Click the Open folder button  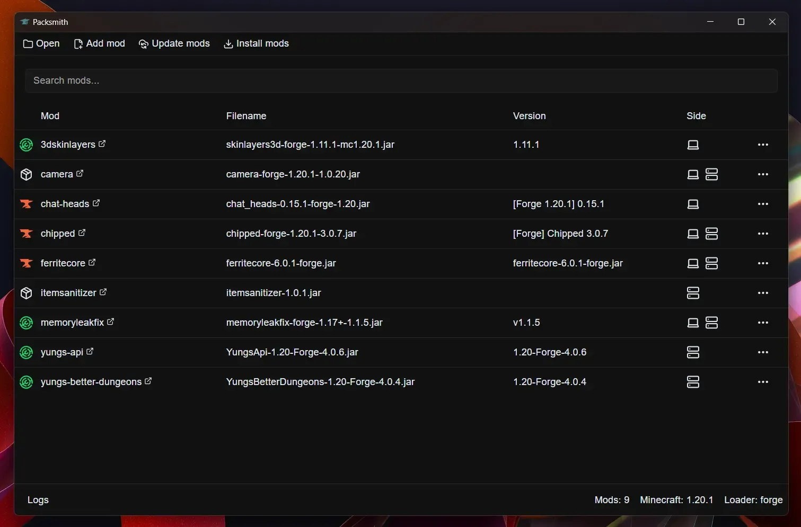(41, 43)
